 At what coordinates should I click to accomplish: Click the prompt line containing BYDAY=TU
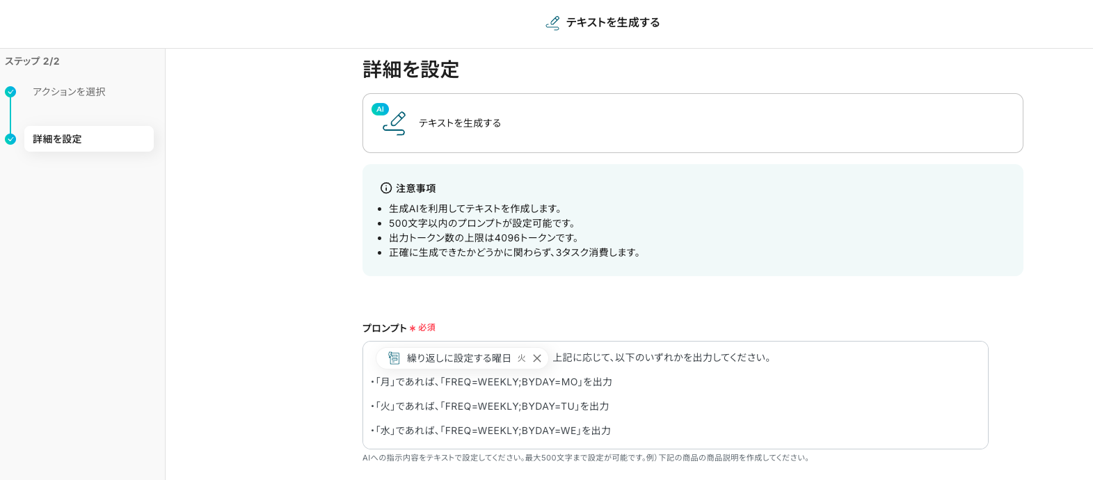[x=490, y=406]
